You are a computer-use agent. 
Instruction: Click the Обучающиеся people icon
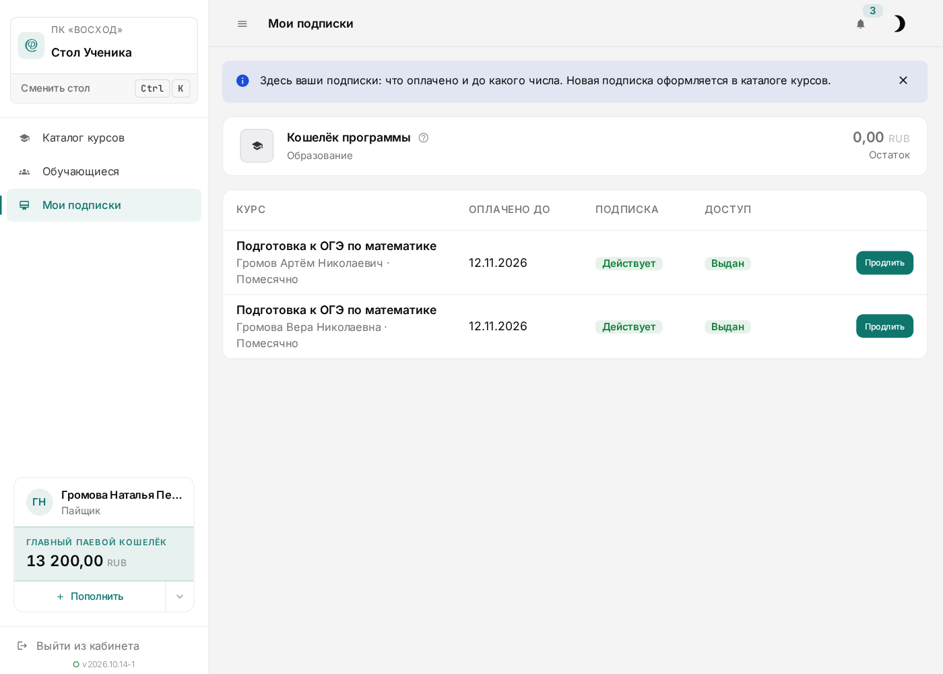click(24, 172)
